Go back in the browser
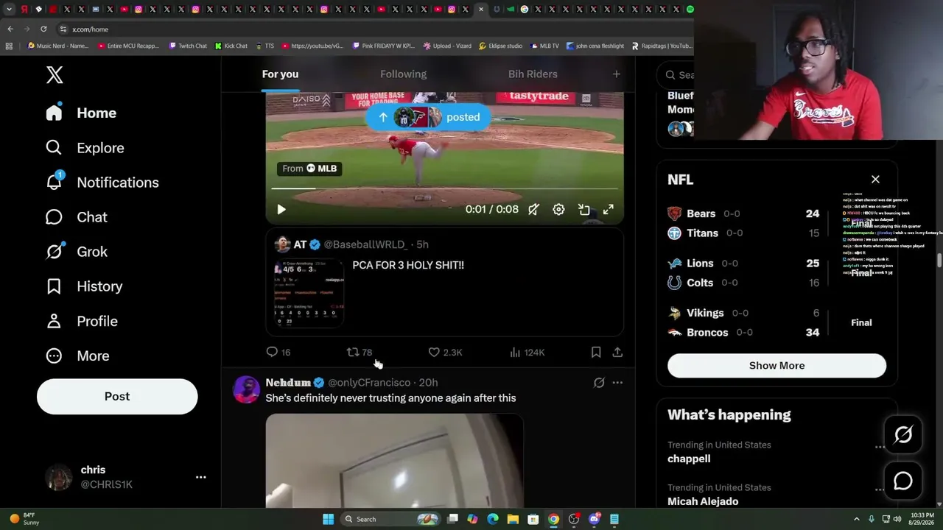The width and height of the screenshot is (943, 530). click(x=10, y=29)
